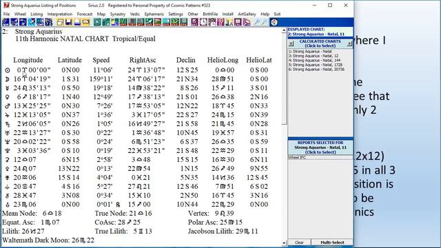Viewport: 441px width, 248px height.
Task: Click the yellow card icon beside printer
Action: click(86, 22)
